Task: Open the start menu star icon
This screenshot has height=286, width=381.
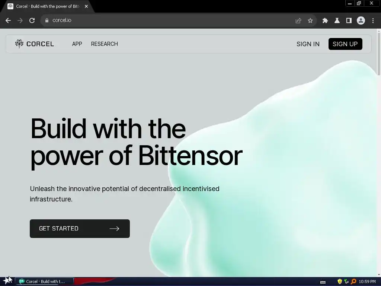Action: pos(7,281)
